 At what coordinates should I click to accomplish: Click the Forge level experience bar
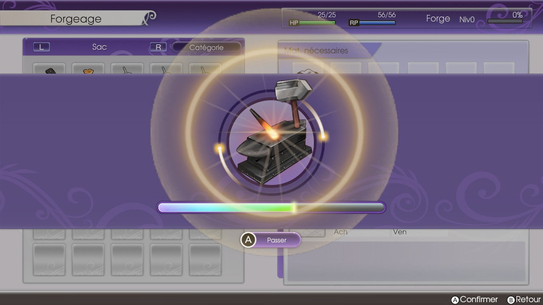point(505,21)
